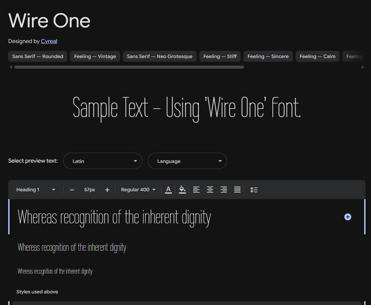Click the add circle plus icon on heading
Image resolution: width=371 pixels, height=305 pixels.
[347, 217]
